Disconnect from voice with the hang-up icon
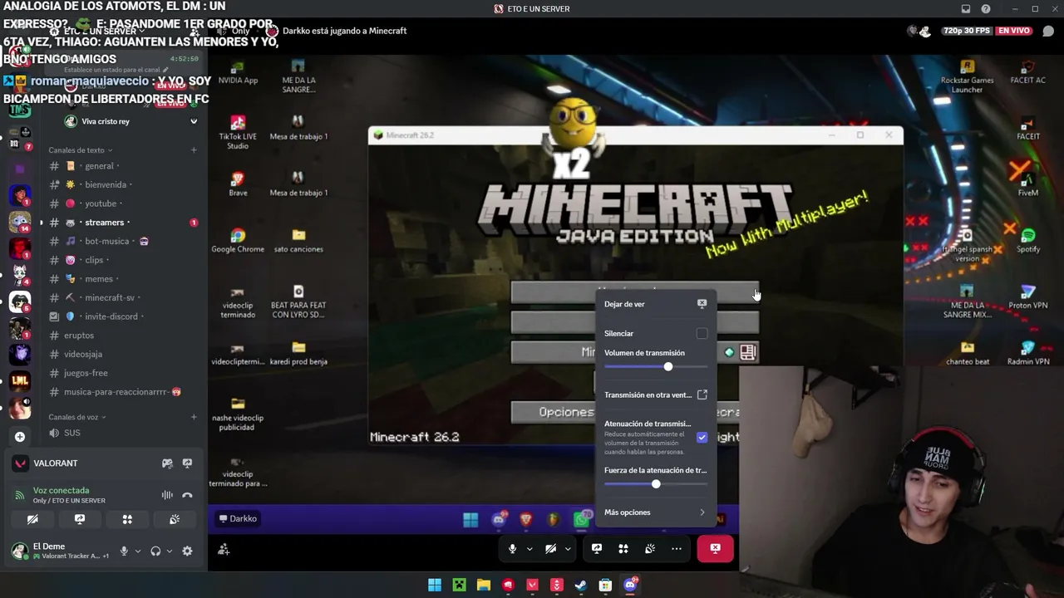 pos(187,495)
